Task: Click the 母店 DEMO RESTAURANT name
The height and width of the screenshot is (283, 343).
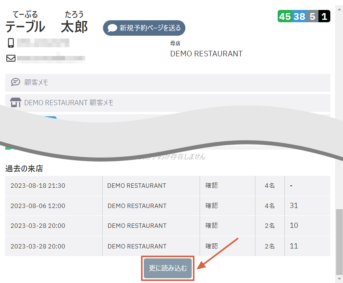Action: tap(206, 54)
